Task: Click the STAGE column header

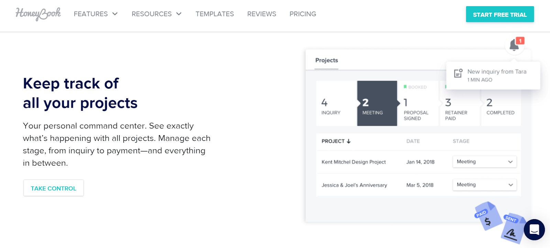Action: [x=461, y=141]
